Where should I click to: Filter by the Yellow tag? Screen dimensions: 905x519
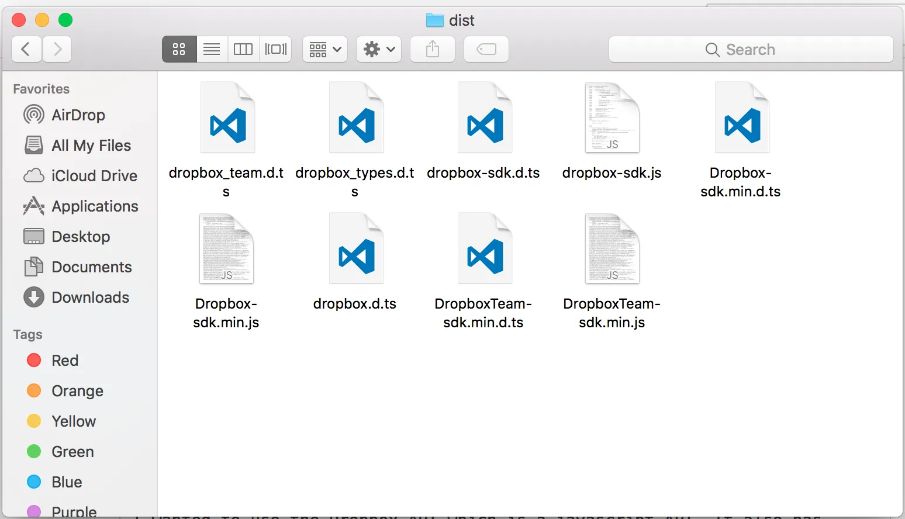(x=79, y=421)
